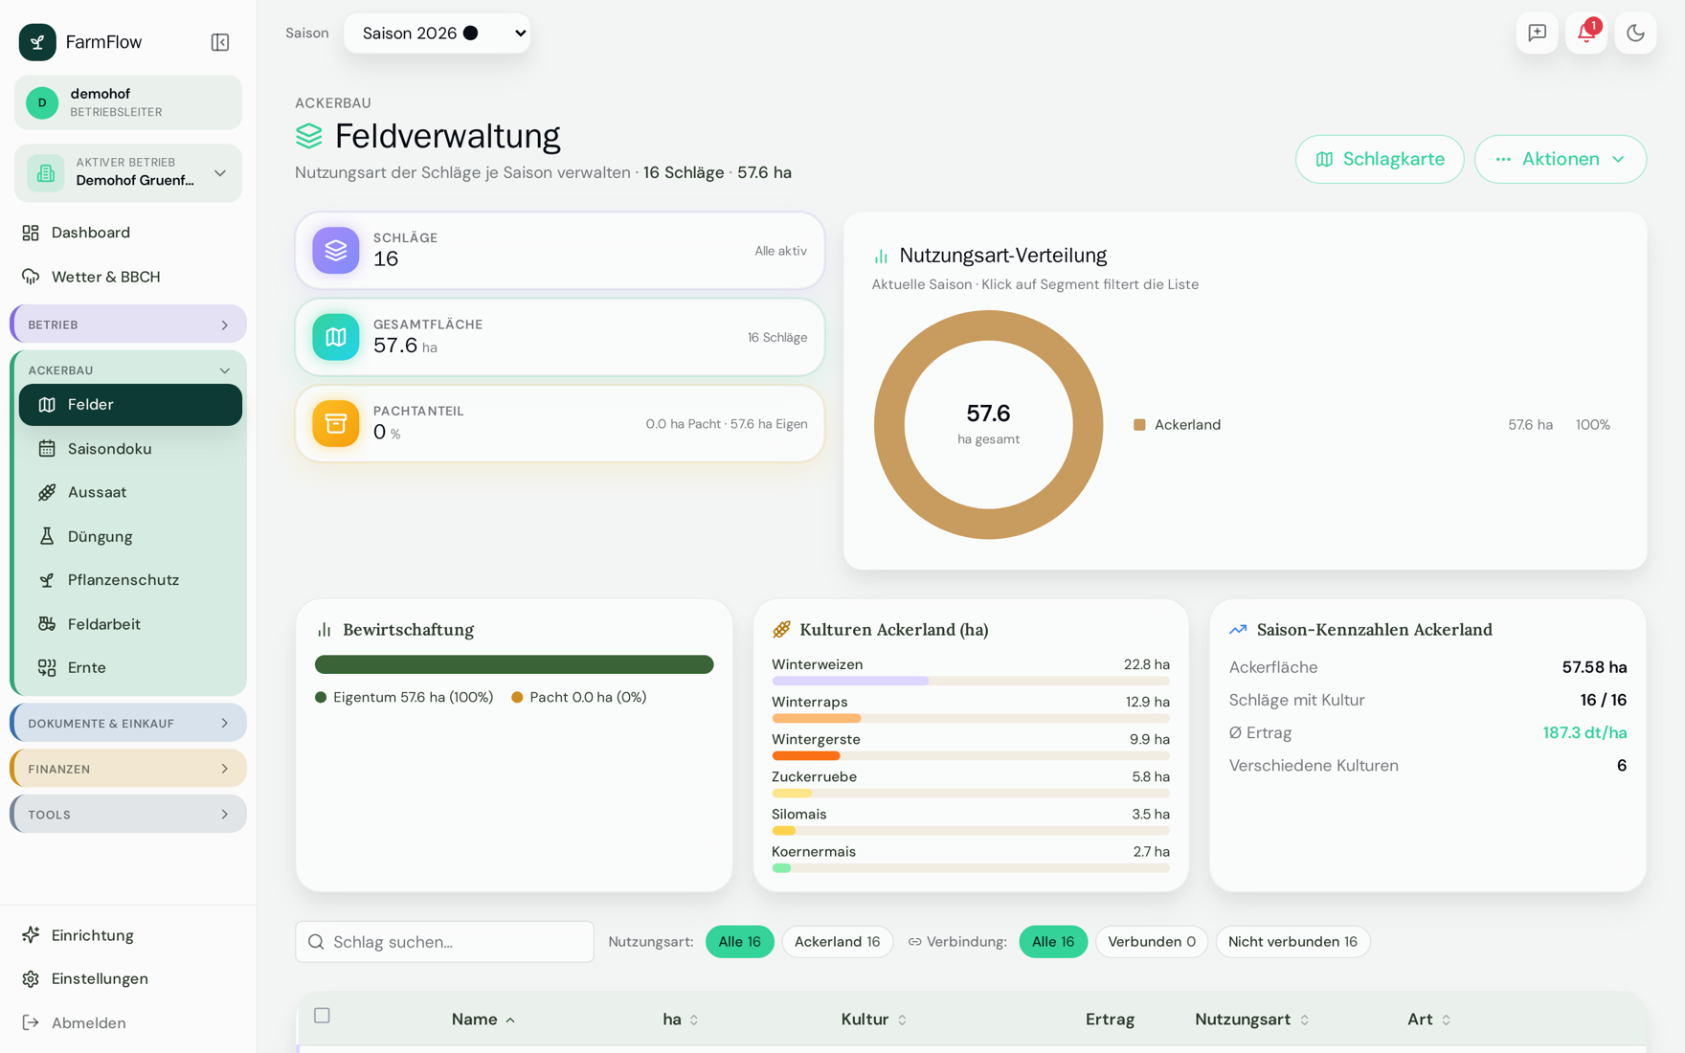Click the Gesamtfläche map card icon
Image resolution: width=1685 pixels, height=1053 pixels.
tap(336, 337)
